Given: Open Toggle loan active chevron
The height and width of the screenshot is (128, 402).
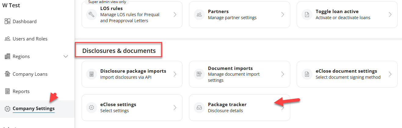Looking at the screenshot, I should 390,15.
